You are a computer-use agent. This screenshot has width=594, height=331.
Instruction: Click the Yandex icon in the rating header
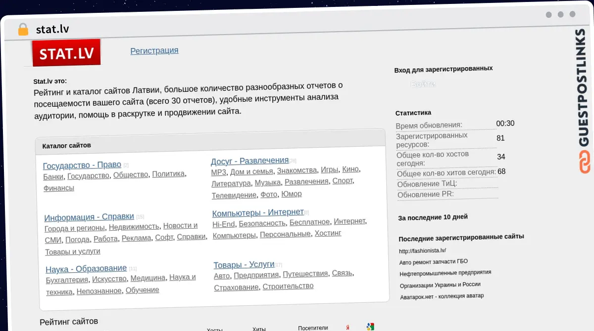[x=348, y=327]
